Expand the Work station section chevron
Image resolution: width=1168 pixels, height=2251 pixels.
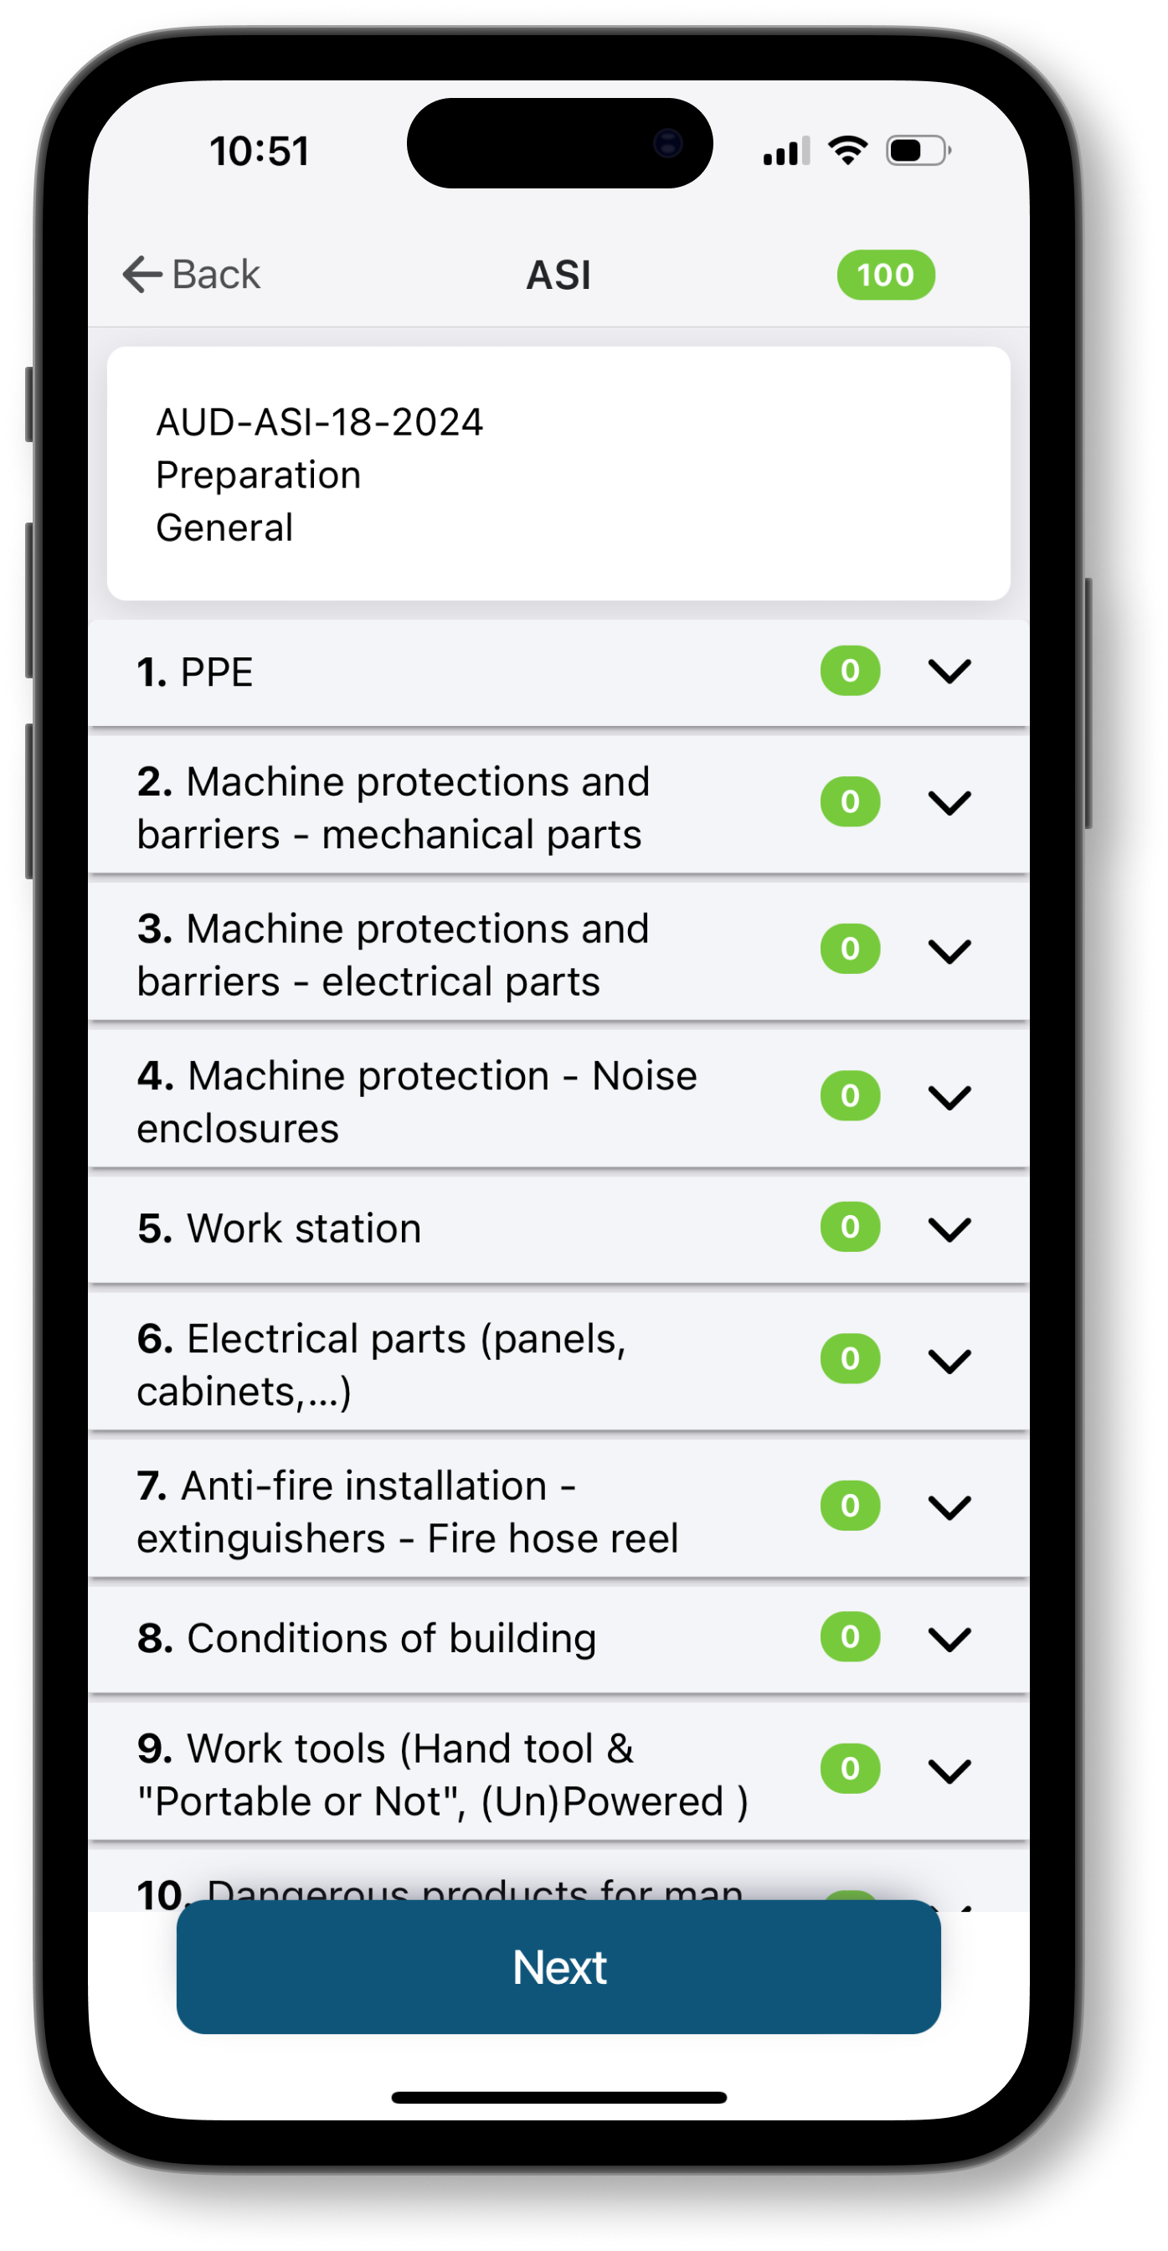click(x=949, y=1229)
